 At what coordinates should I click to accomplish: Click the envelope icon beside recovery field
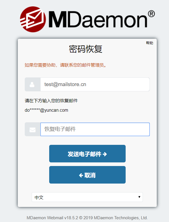[33, 130]
